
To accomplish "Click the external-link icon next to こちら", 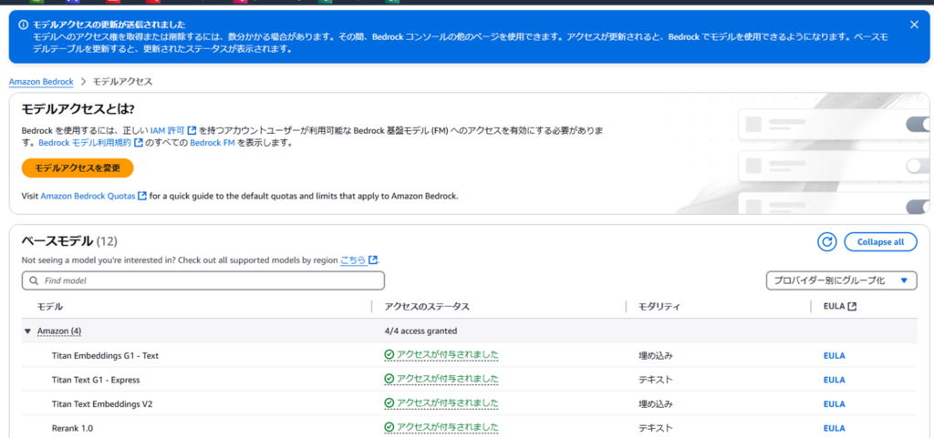I will (x=373, y=260).
